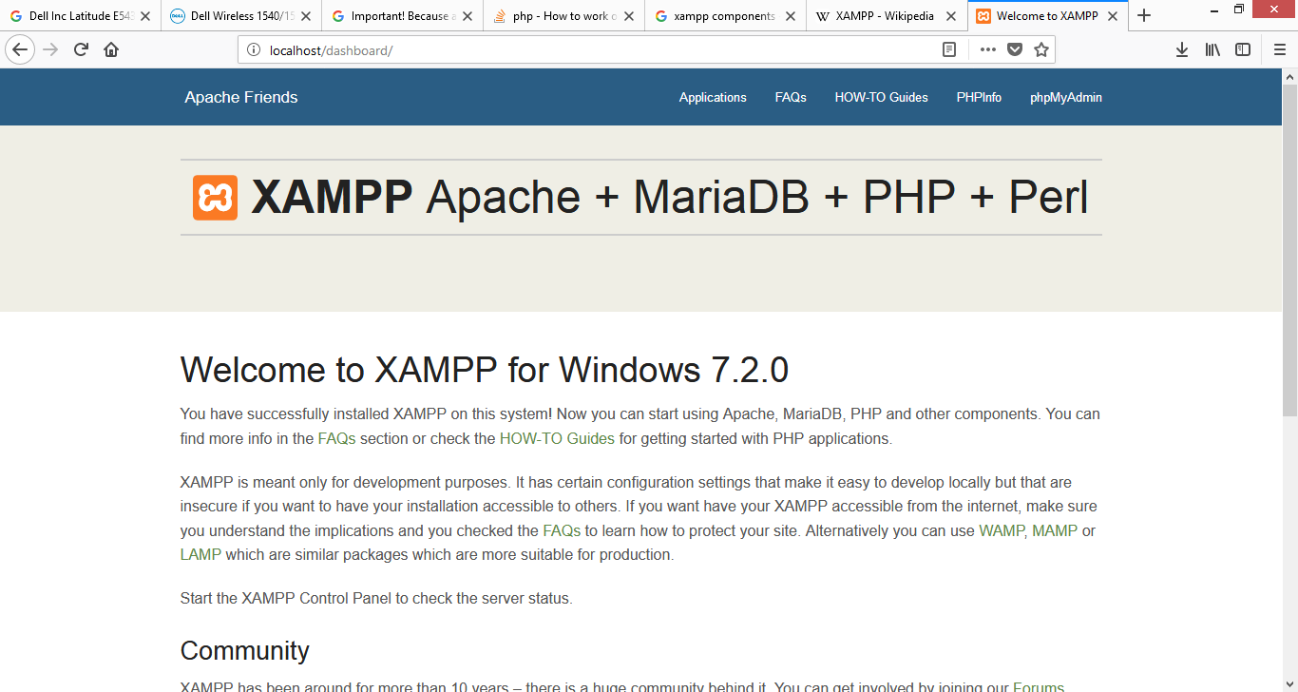Open FAQs in the navbar
1298x692 pixels.
coord(791,97)
